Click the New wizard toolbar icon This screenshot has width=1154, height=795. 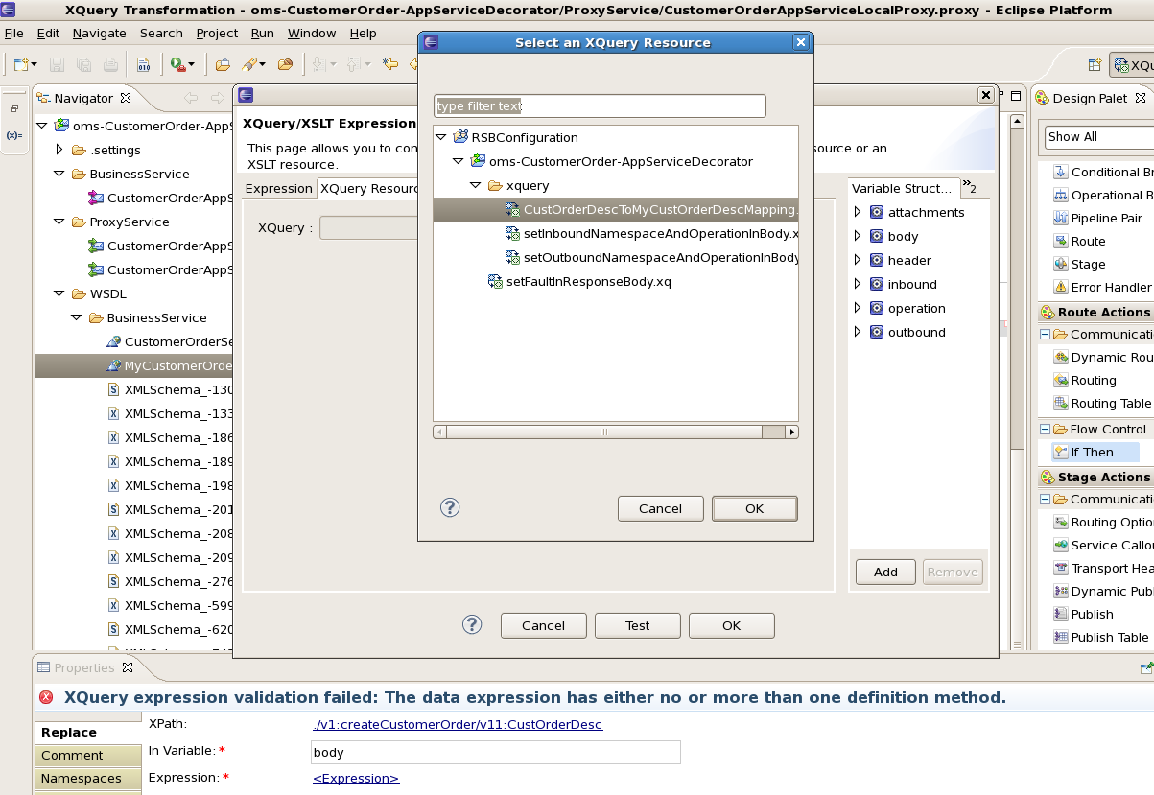pyautogui.click(x=21, y=64)
